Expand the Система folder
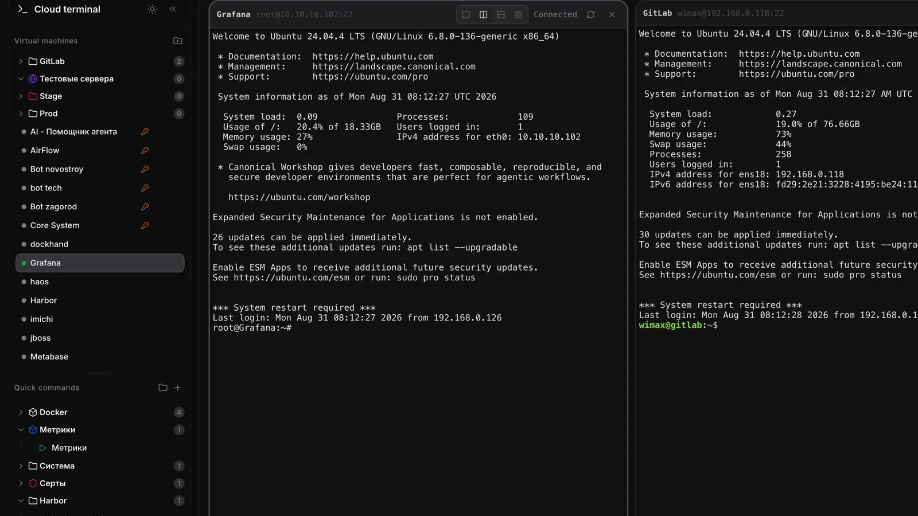 coord(21,466)
